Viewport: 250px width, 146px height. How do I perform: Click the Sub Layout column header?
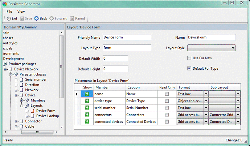coord(225,87)
